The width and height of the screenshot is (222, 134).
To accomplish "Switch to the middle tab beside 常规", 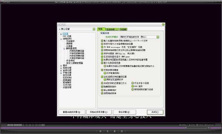I will point(112,29).
